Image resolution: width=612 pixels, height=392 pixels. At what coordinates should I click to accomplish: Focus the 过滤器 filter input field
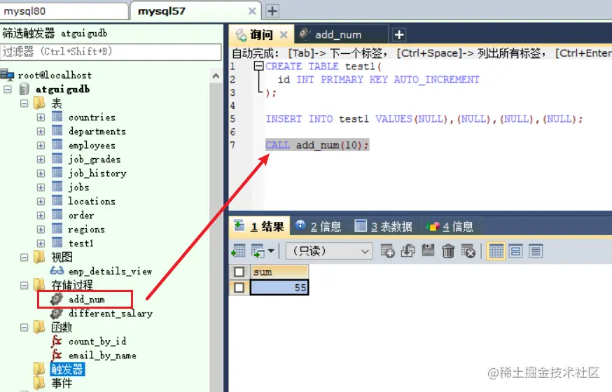coord(111,52)
